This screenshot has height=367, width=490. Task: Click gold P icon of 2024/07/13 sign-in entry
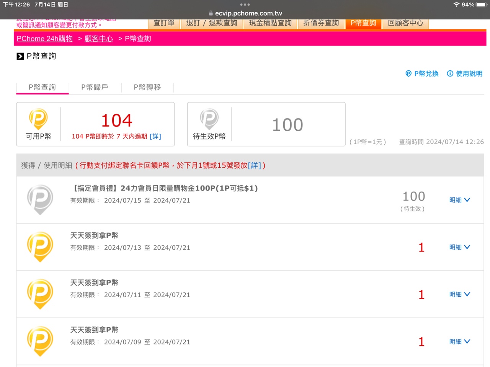click(x=40, y=247)
